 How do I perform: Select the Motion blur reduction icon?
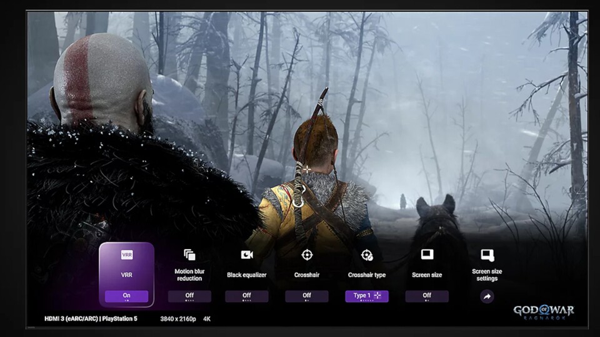(x=189, y=255)
